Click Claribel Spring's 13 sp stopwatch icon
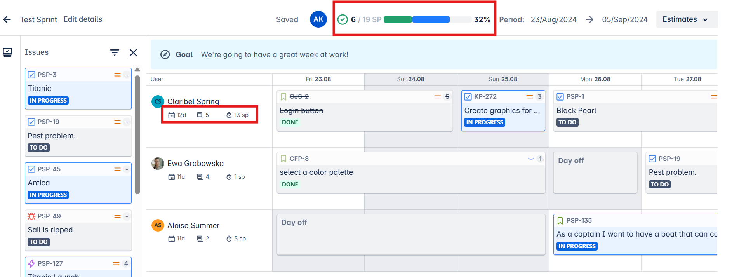 pyautogui.click(x=229, y=115)
